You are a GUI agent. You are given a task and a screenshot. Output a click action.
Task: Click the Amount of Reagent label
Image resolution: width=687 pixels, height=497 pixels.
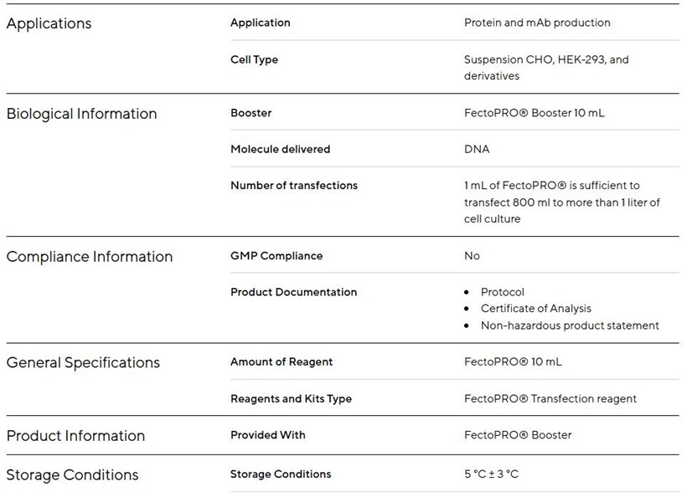281,362
